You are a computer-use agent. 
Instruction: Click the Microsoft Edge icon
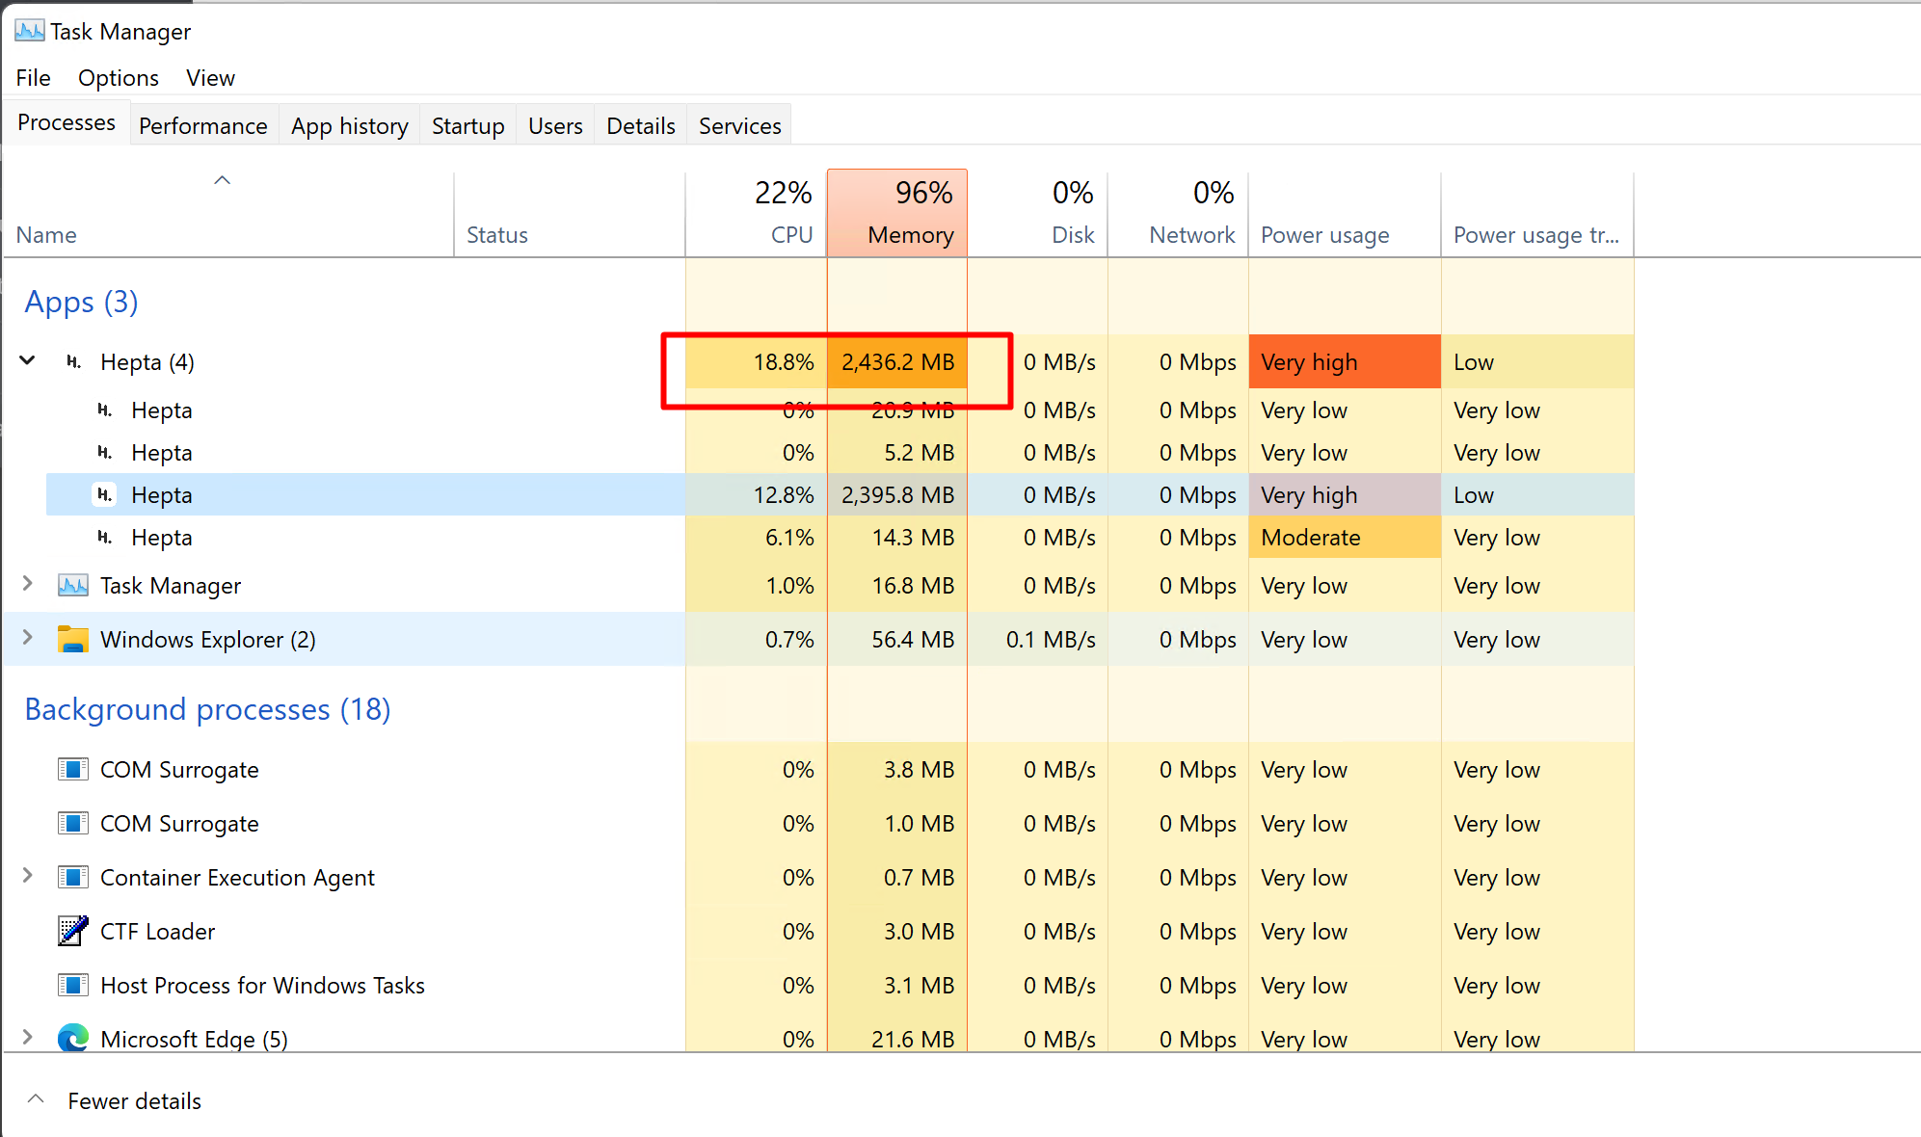73,1038
